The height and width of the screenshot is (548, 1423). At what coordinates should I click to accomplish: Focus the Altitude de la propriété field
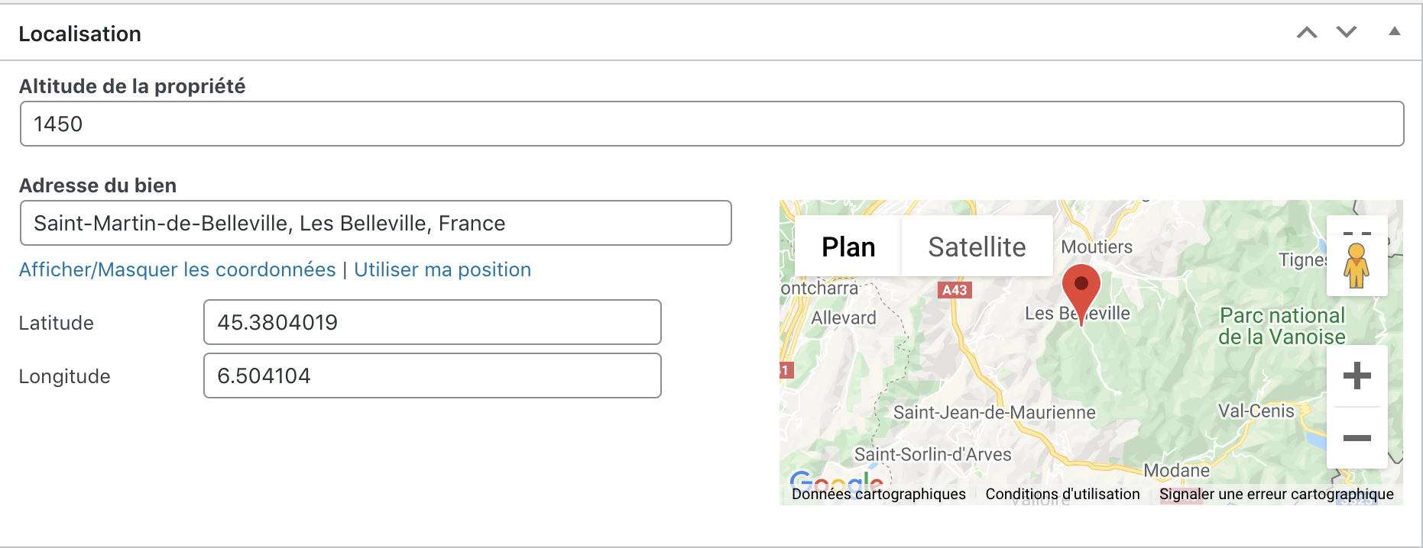pos(711,124)
